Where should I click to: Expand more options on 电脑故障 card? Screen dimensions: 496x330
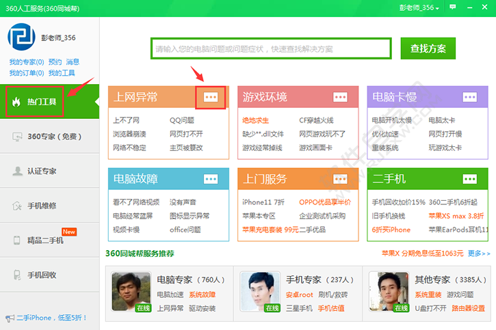point(211,179)
